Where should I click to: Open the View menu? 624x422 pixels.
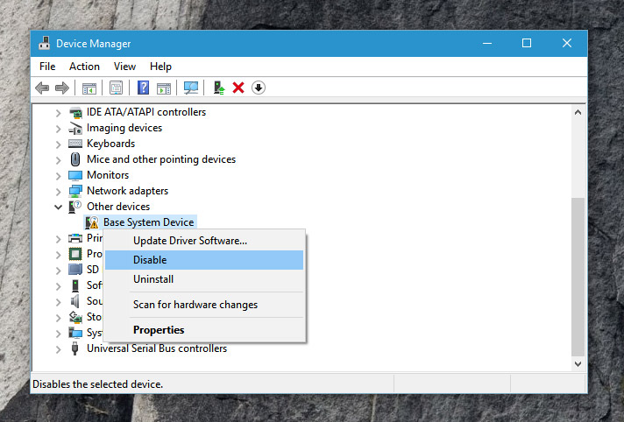coord(124,67)
